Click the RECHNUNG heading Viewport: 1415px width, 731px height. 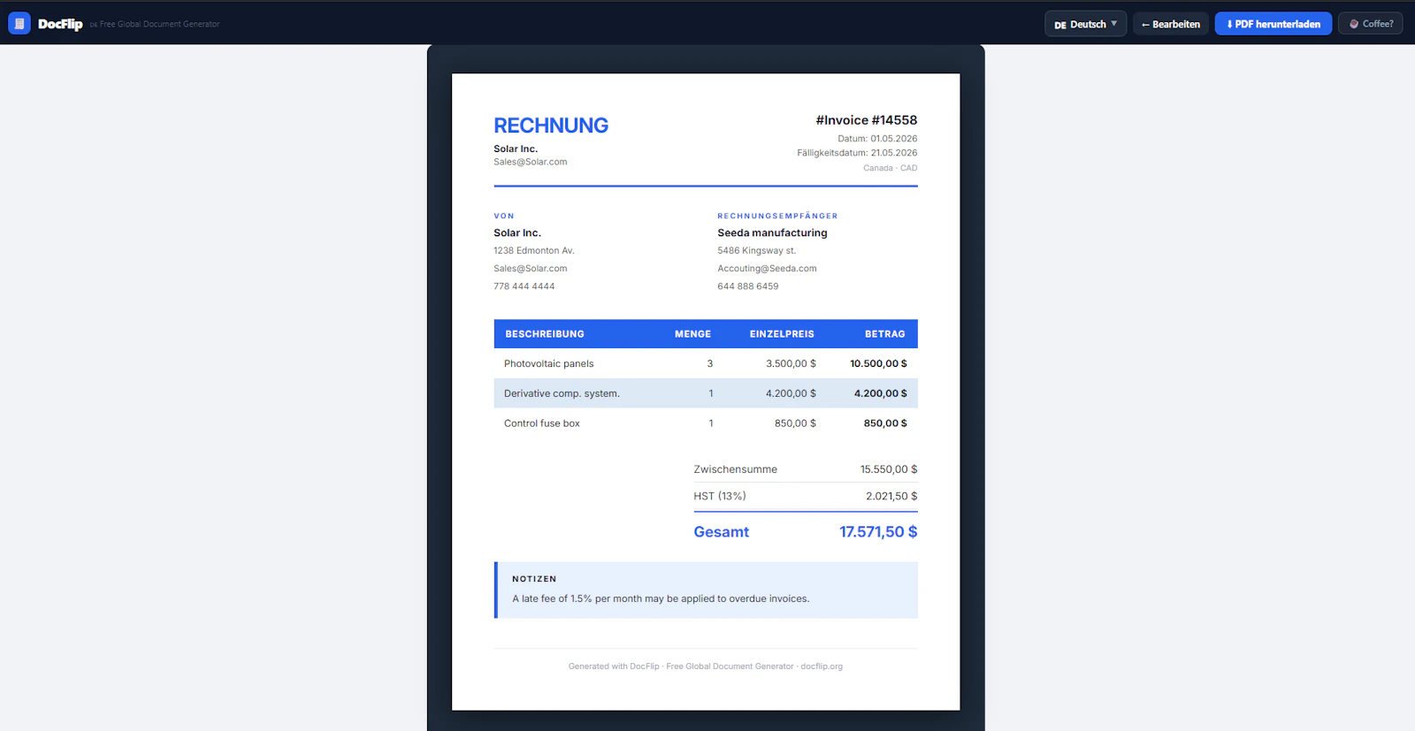tap(551, 126)
